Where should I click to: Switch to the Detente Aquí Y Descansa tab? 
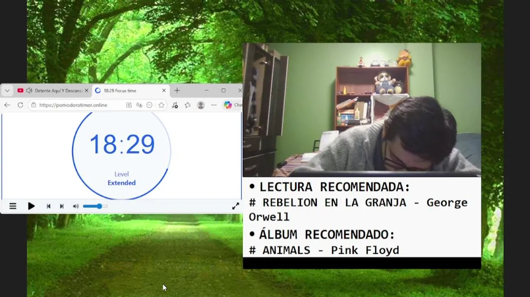[53, 91]
